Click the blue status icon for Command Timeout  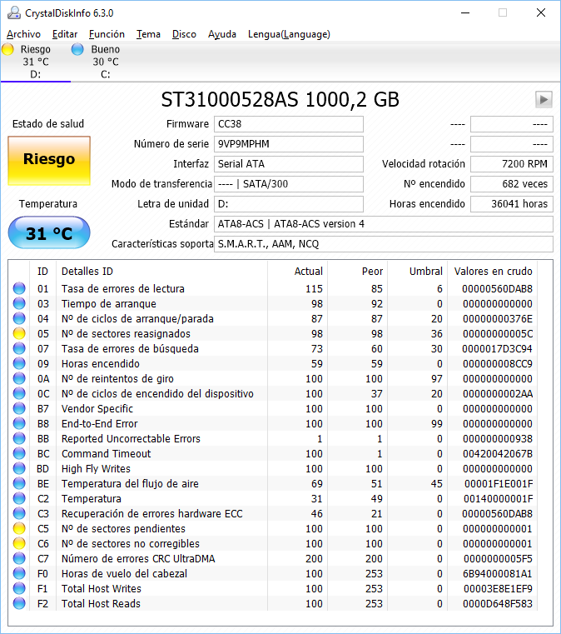[19, 453]
